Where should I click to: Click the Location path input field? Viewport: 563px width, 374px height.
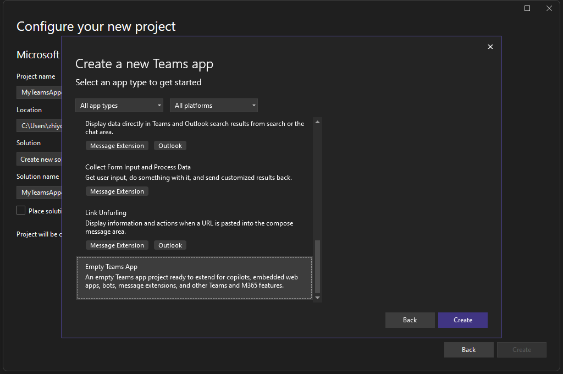point(38,125)
